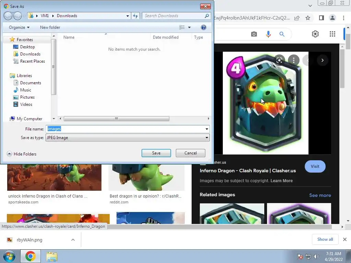
Task: Click the search by image camera icon
Action: tap(254, 34)
